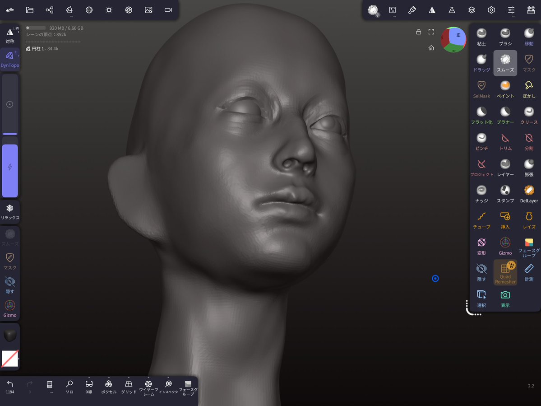Toggle DynTopo dynamic topology

coord(9,59)
